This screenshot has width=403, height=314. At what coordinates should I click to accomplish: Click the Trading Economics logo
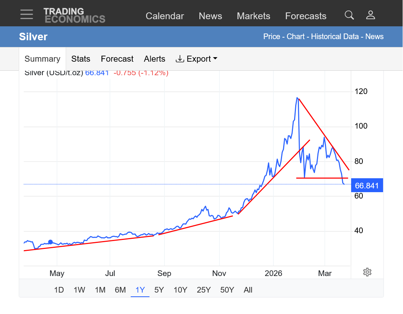point(74,15)
